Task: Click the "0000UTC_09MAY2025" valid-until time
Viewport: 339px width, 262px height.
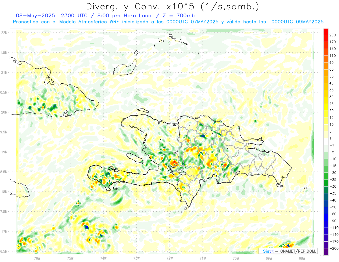Action: [297, 22]
